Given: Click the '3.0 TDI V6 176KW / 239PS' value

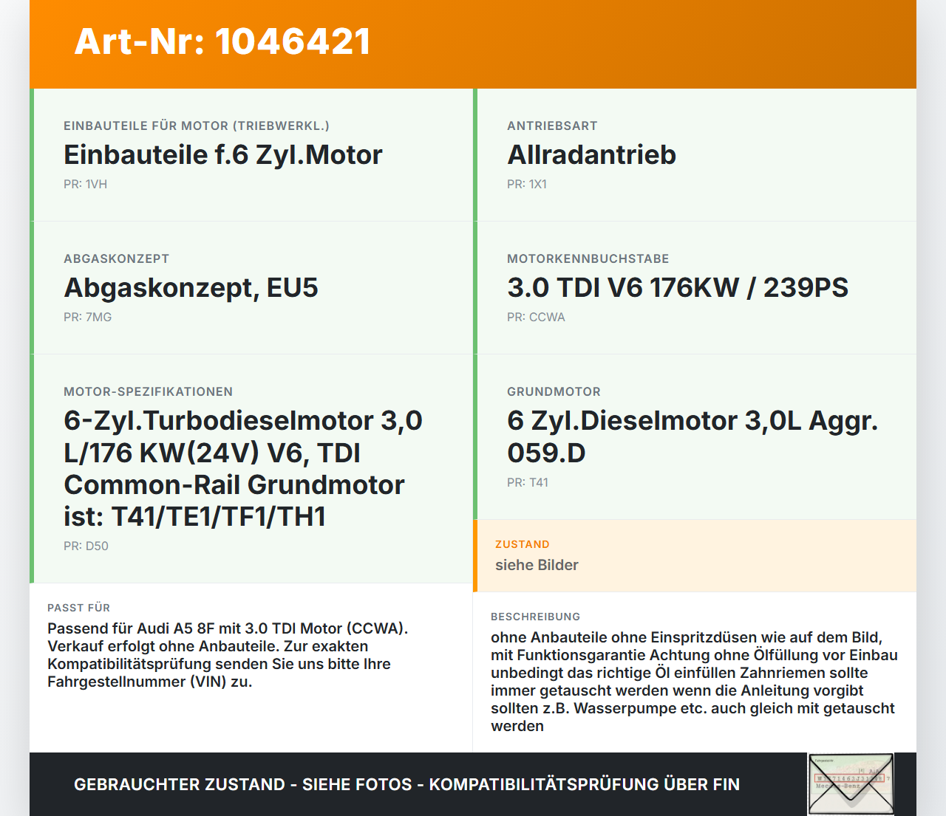Looking at the screenshot, I should (678, 287).
